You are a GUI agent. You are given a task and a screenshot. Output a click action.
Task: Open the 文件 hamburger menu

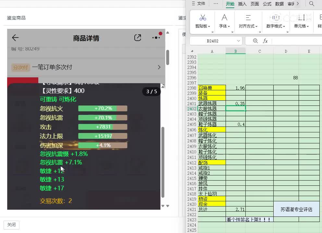click(199, 4)
